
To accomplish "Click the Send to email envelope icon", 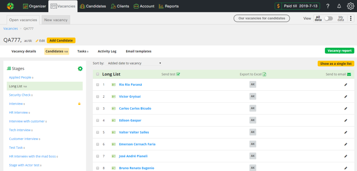I will pos(349,74).
